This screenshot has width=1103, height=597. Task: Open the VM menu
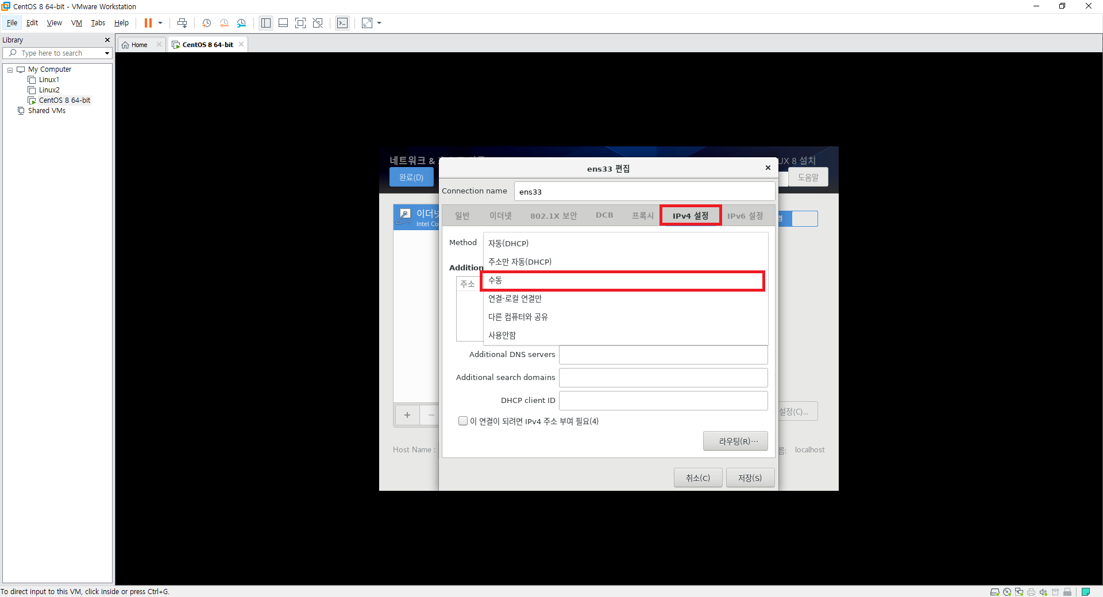pyautogui.click(x=76, y=23)
